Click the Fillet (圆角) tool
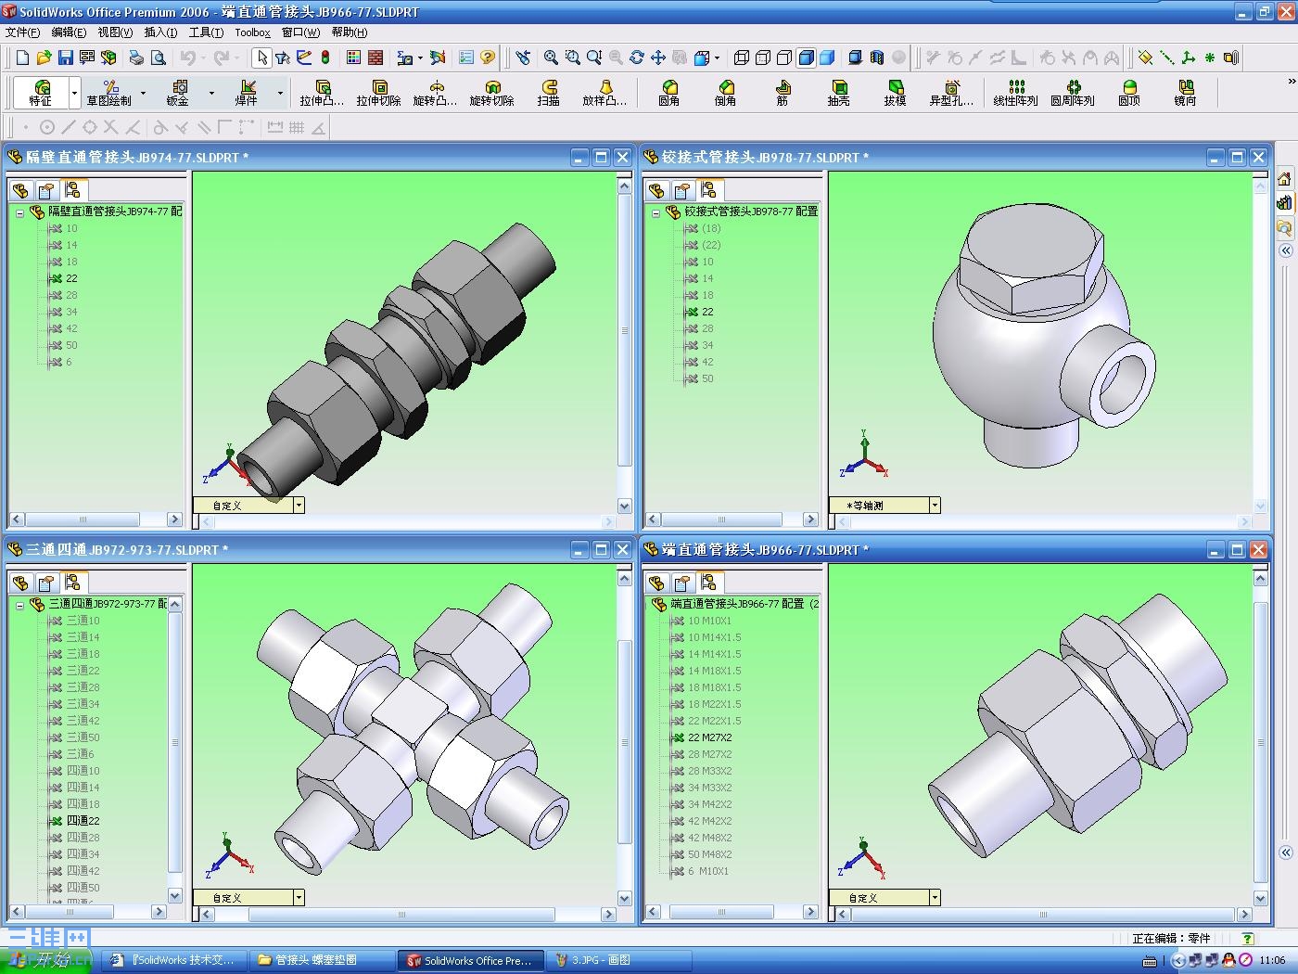1298x974 pixels. (x=668, y=92)
